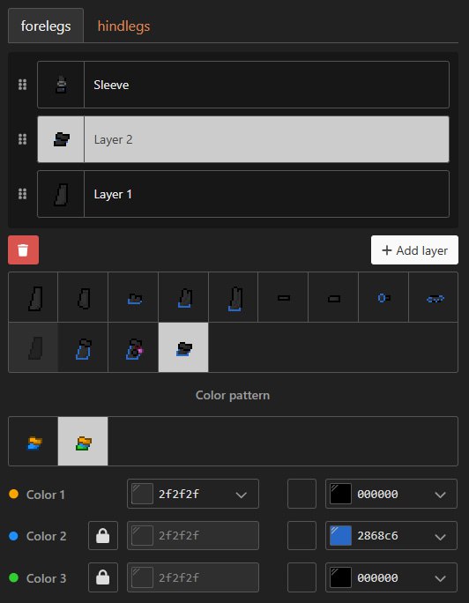This screenshot has width=469, height=603.
Task: Switch to the hindlegs tab
Action: coord(123,26)
